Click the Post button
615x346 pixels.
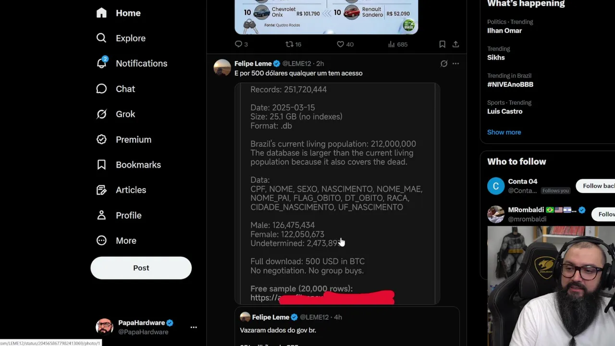click(141, 268)
